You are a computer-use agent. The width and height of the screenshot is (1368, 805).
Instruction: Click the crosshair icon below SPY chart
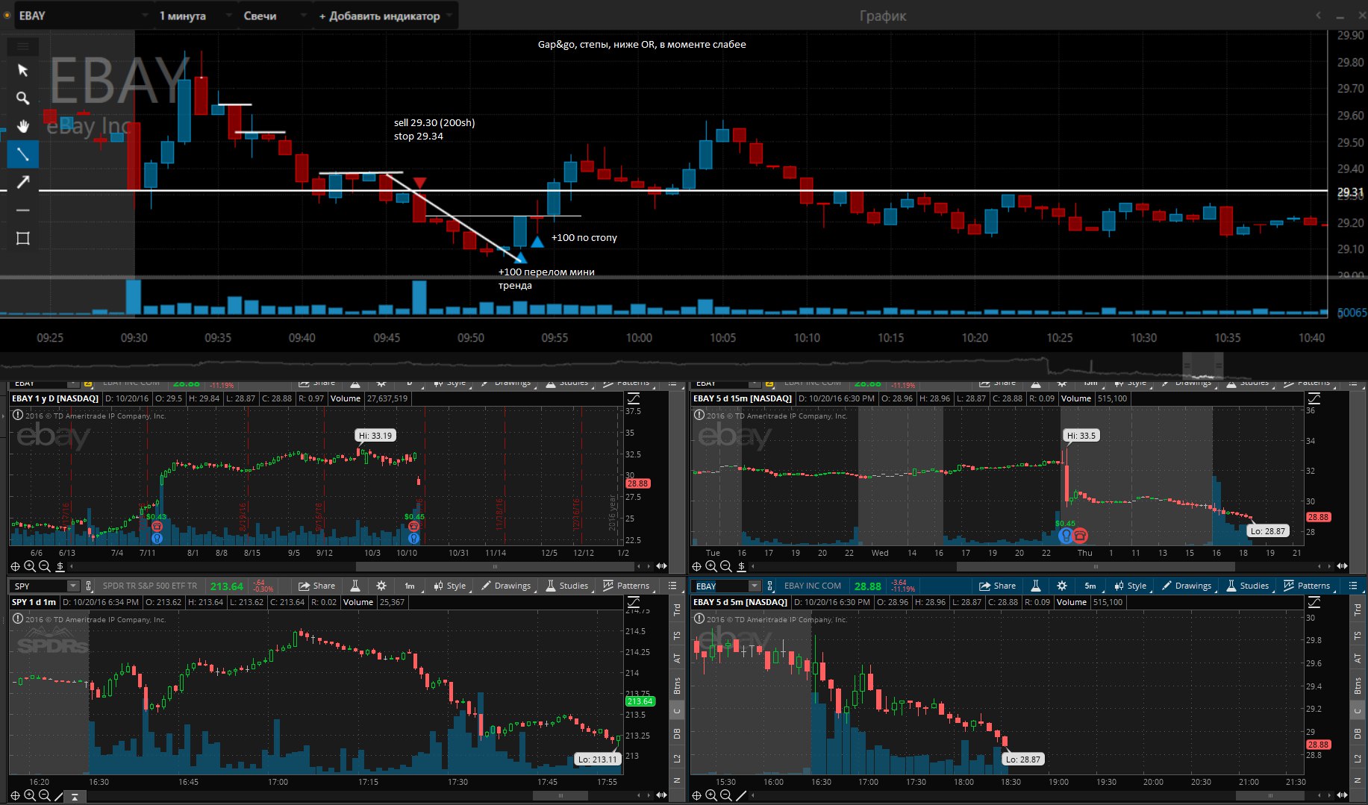coord(15,795)
